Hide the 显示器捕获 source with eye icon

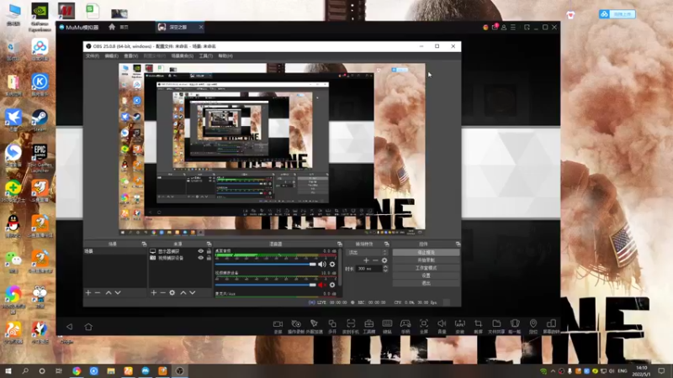(x=200, y=251)
